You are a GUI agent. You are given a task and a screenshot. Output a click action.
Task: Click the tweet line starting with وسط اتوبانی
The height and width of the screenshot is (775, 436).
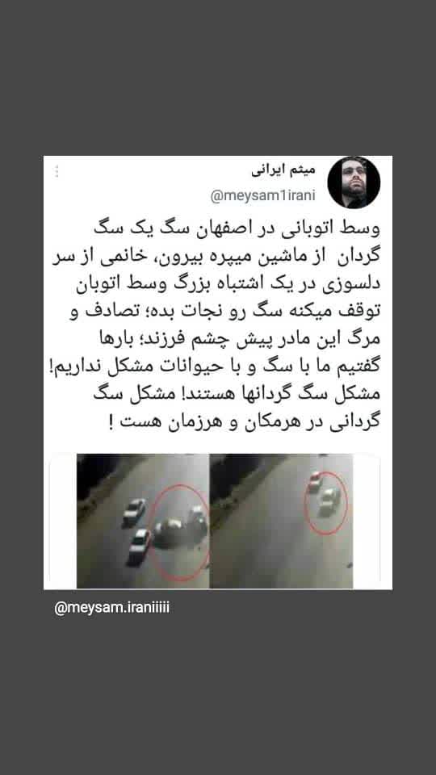[237, 228]
